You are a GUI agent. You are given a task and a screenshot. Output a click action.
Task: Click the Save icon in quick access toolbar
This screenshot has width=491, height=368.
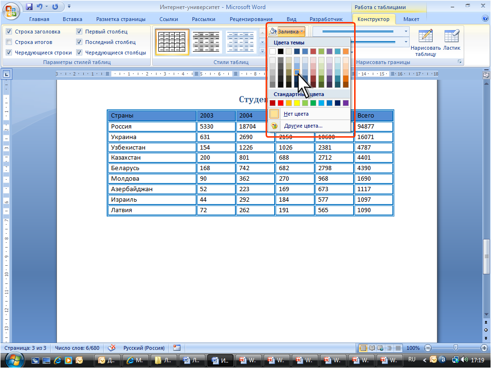[29, 7]
